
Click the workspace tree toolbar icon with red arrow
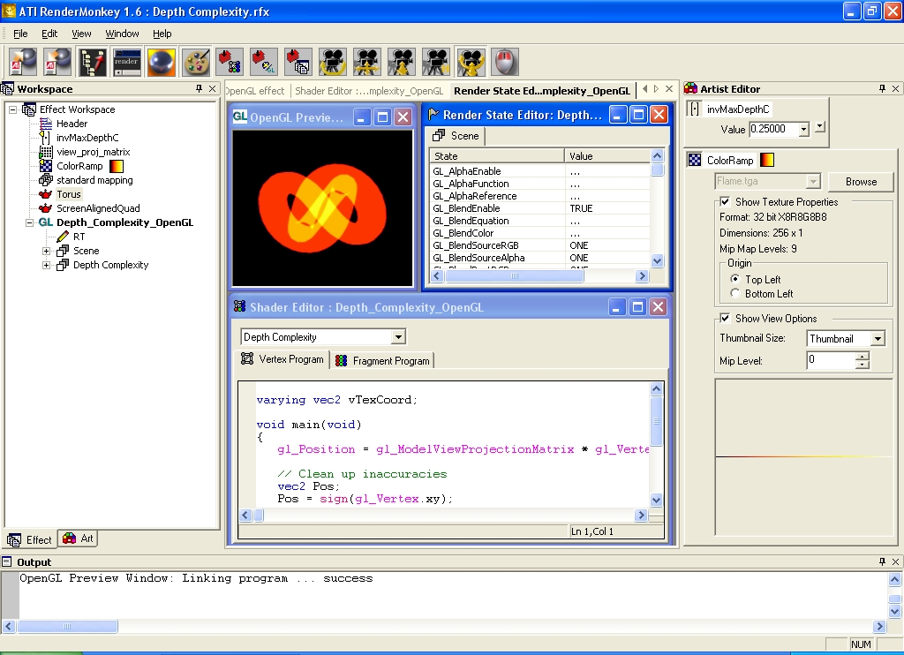tap(93, 62)
